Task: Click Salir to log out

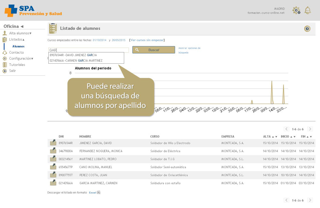Action: pyautogui.click(x=12, y=71)
